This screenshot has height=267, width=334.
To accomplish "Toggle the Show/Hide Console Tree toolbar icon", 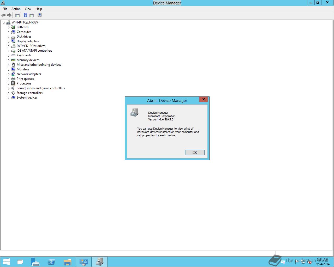I will [17, 15].
